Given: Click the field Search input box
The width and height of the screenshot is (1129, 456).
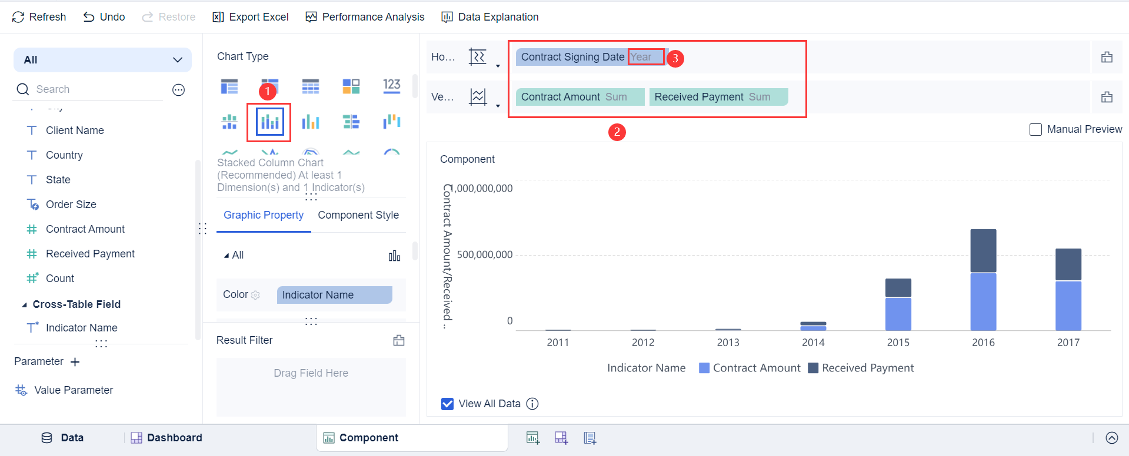Looking at the screenshot, I should [97, 89].
